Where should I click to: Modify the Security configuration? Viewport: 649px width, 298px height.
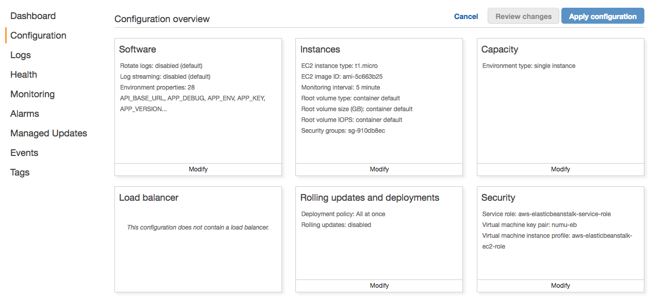[560, 285]
